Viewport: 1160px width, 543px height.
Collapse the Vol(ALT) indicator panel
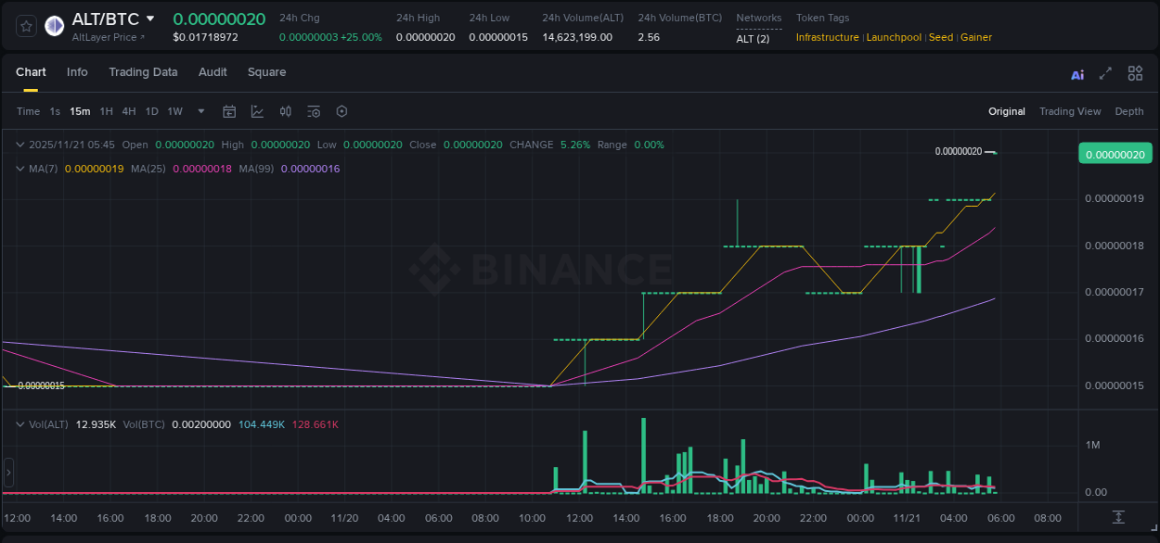point(19,423)
